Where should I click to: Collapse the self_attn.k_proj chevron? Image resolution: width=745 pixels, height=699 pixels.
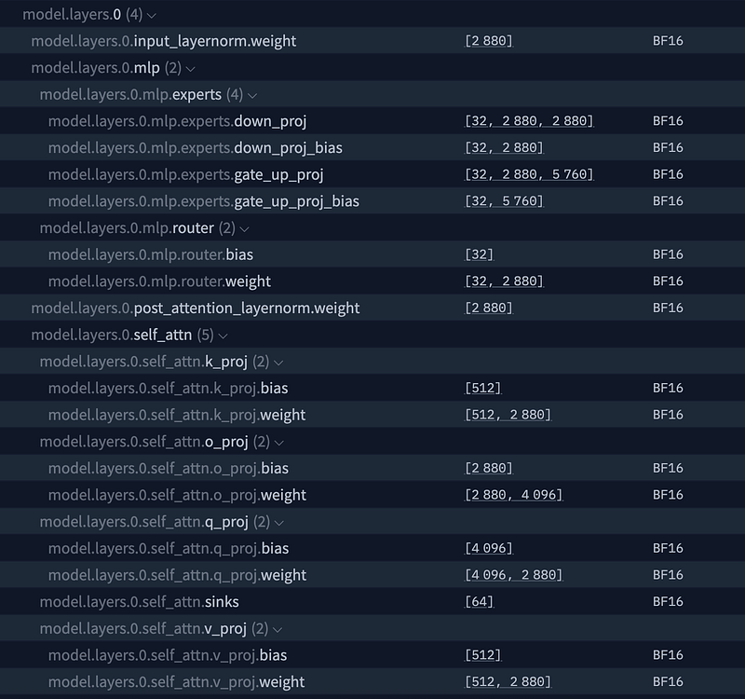coord(278,363)
